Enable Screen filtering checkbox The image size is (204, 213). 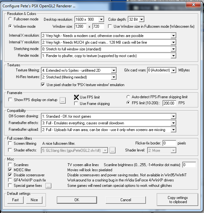(10, 143)
